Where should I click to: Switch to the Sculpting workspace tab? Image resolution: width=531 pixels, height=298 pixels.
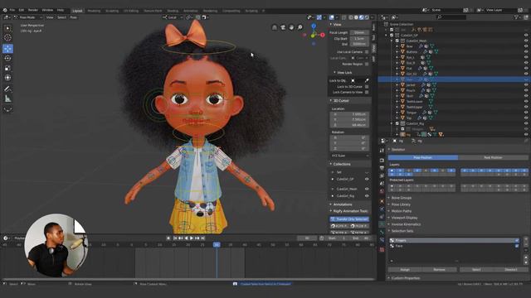point(112,11)
